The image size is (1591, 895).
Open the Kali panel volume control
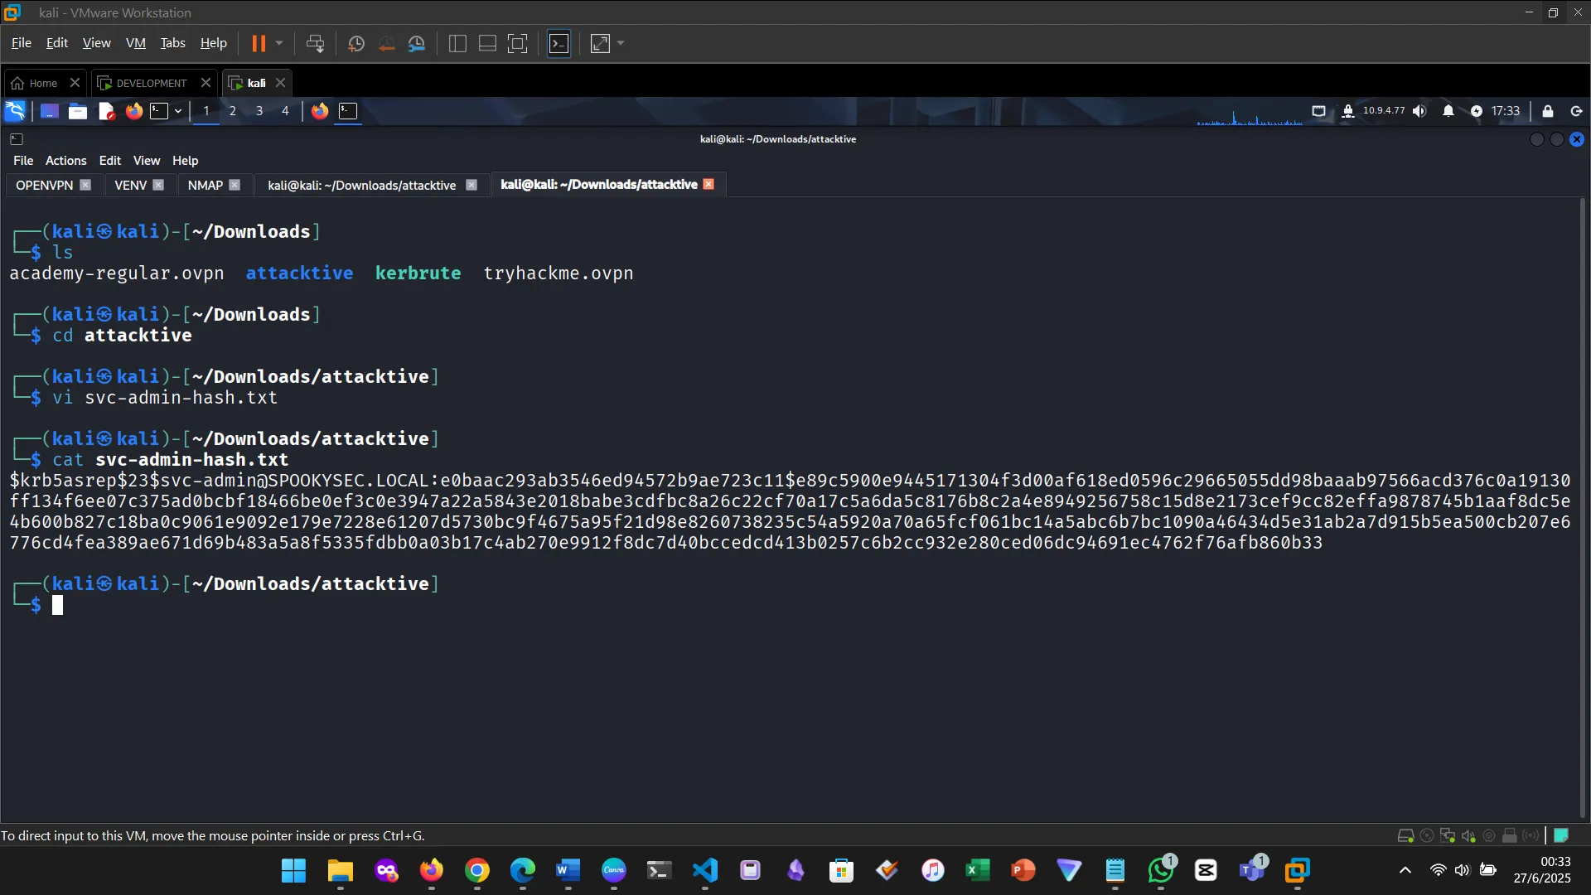click(x=1420, y=110)
